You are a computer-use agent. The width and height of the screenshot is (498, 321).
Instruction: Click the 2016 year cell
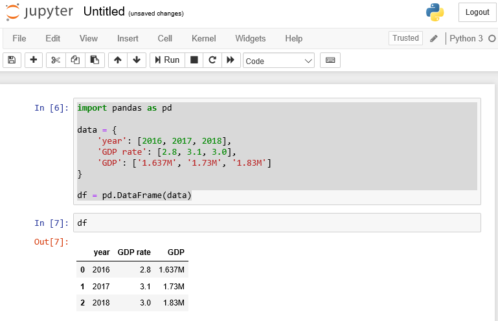(101, 270)
